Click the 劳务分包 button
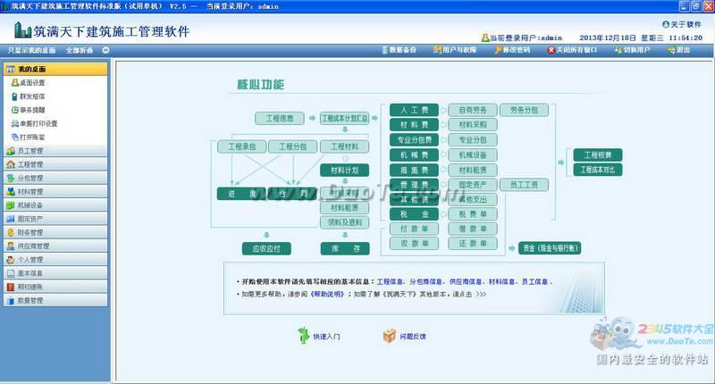The width and height of the screenshot is (715, 384). coord(524,110)
